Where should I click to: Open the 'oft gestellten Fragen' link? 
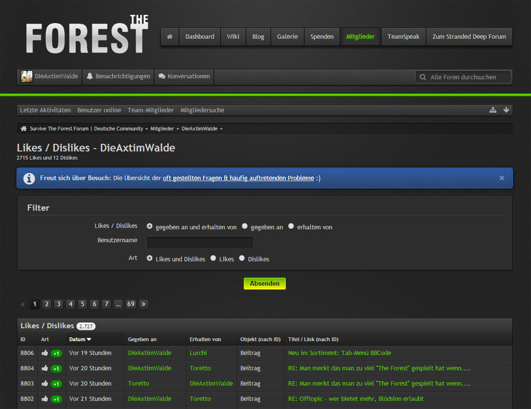coord(238,178)
